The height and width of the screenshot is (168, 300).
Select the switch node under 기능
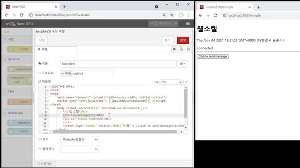click(20, 49)
